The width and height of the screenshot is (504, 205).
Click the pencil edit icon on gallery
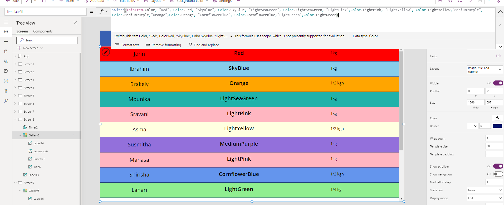106,52
